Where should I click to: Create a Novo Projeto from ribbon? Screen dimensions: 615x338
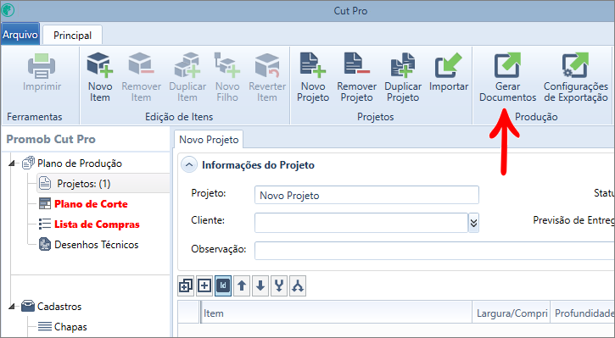313,77
